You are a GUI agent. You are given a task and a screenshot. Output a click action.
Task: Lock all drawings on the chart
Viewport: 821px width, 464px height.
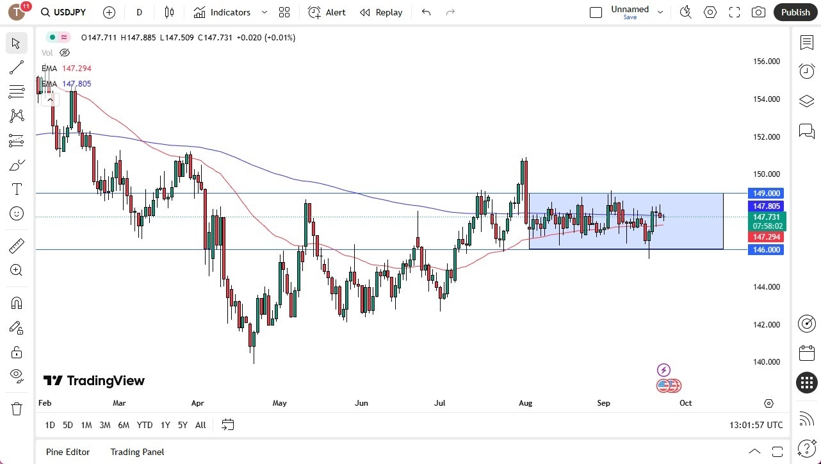click(16, 352)
